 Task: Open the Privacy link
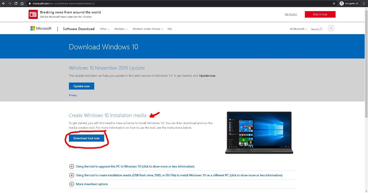click(73, 95)
